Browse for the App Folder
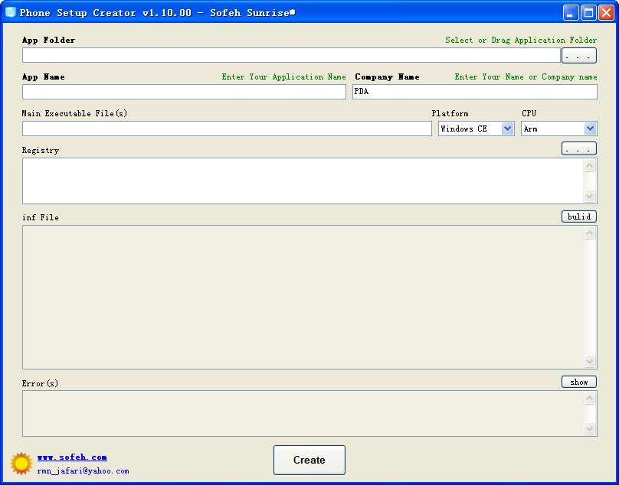The width and height of the screenshot is (619, 485). [x=578, y=56]
